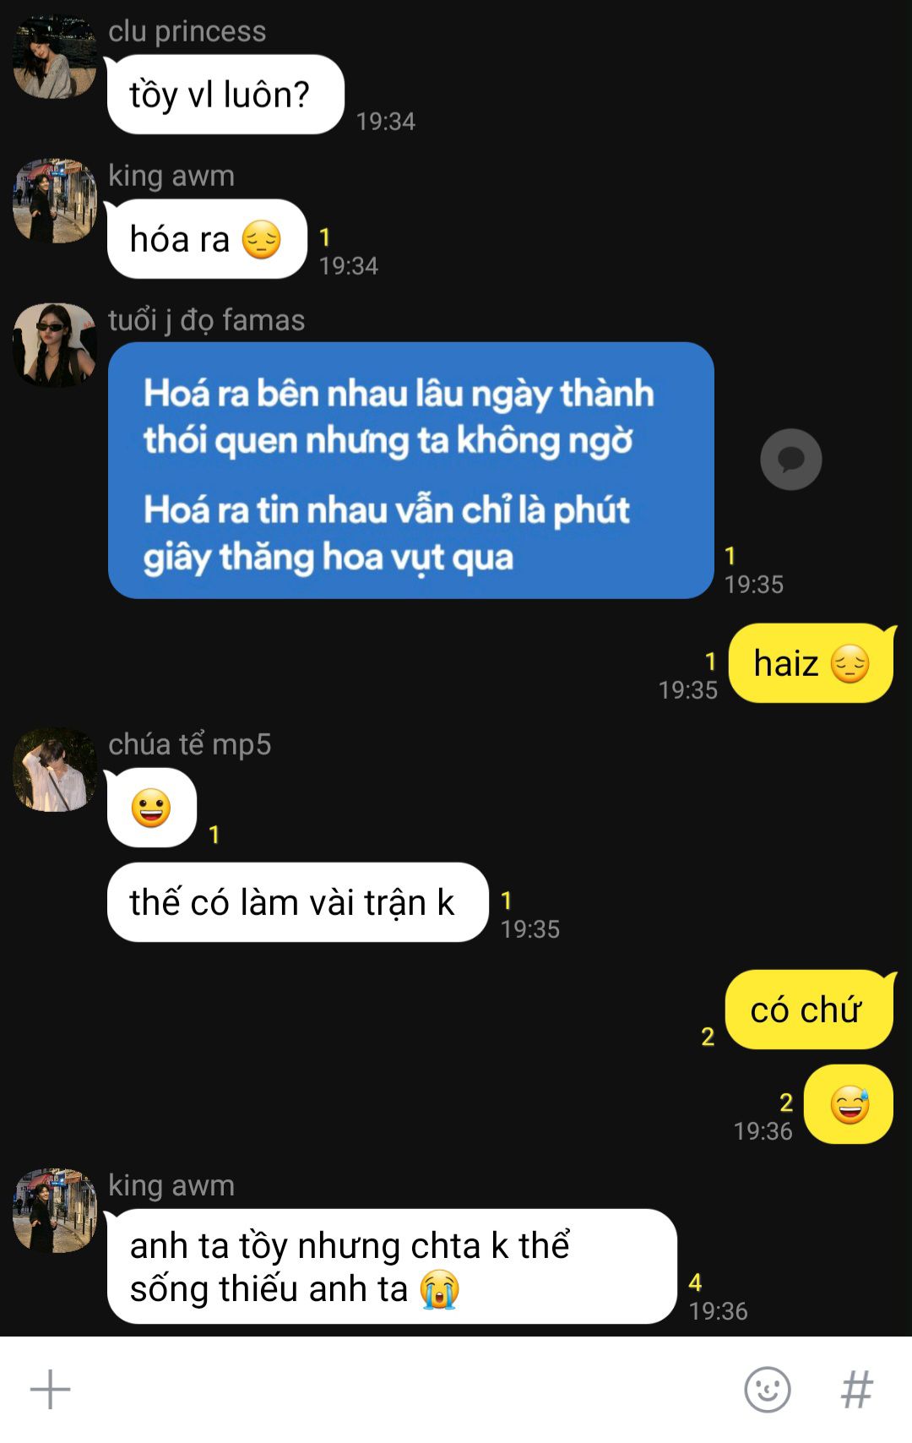Open the emoji smiley picker

click(767, 1390)
